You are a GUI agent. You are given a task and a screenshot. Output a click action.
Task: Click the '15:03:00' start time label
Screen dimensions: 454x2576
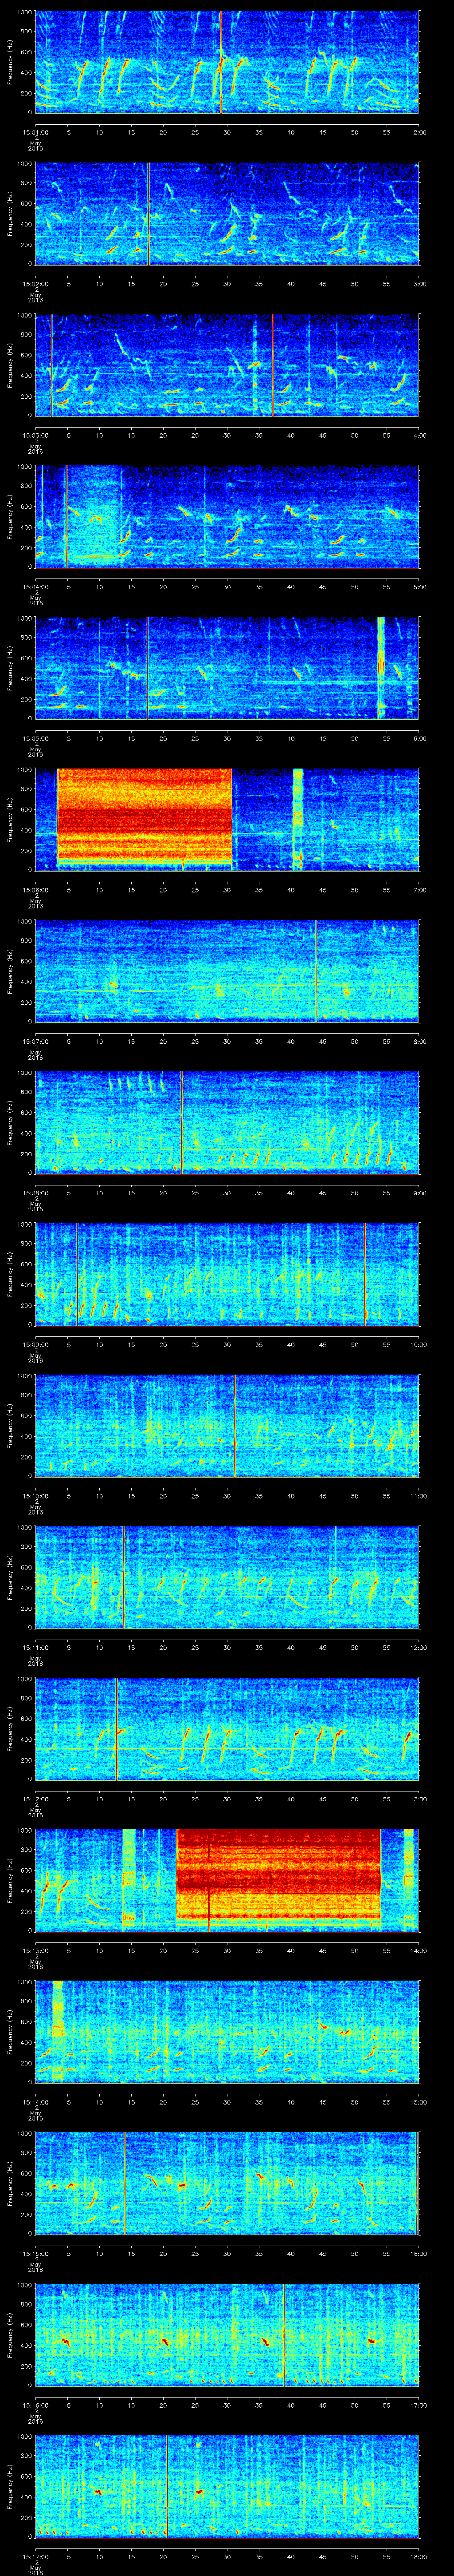click(x=36, y=435)
